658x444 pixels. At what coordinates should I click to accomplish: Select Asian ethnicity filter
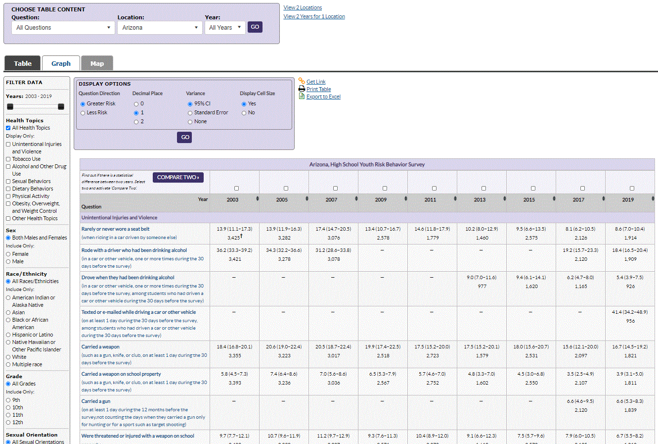pyautogui.click(x=8, y=312)
